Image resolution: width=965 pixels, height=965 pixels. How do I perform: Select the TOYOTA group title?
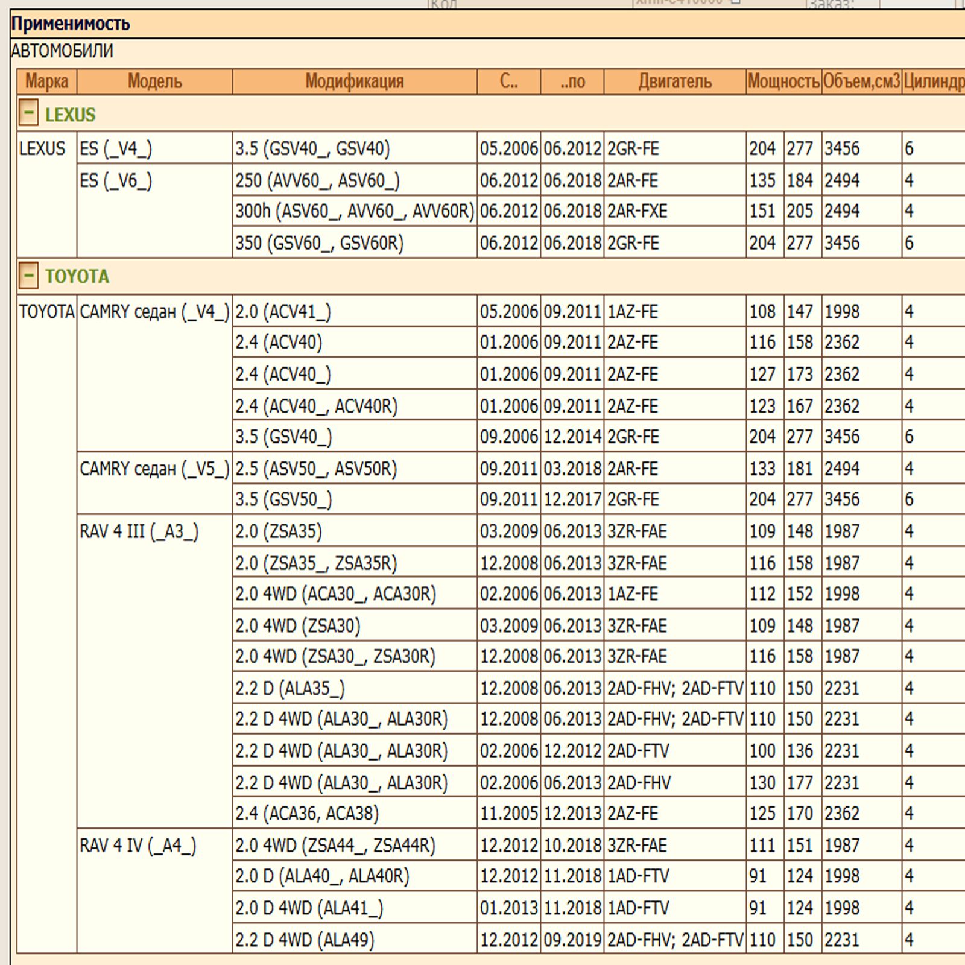[77, 276]
